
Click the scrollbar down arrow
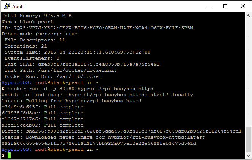[248, 156]
